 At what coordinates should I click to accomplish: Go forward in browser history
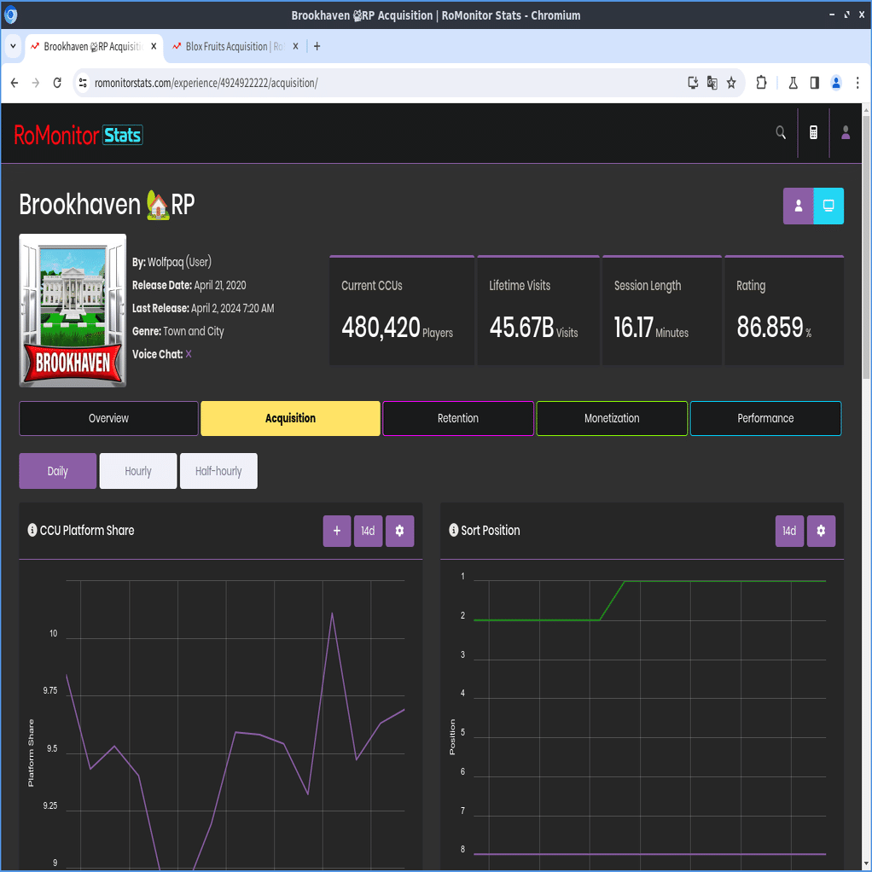(36, 83)
